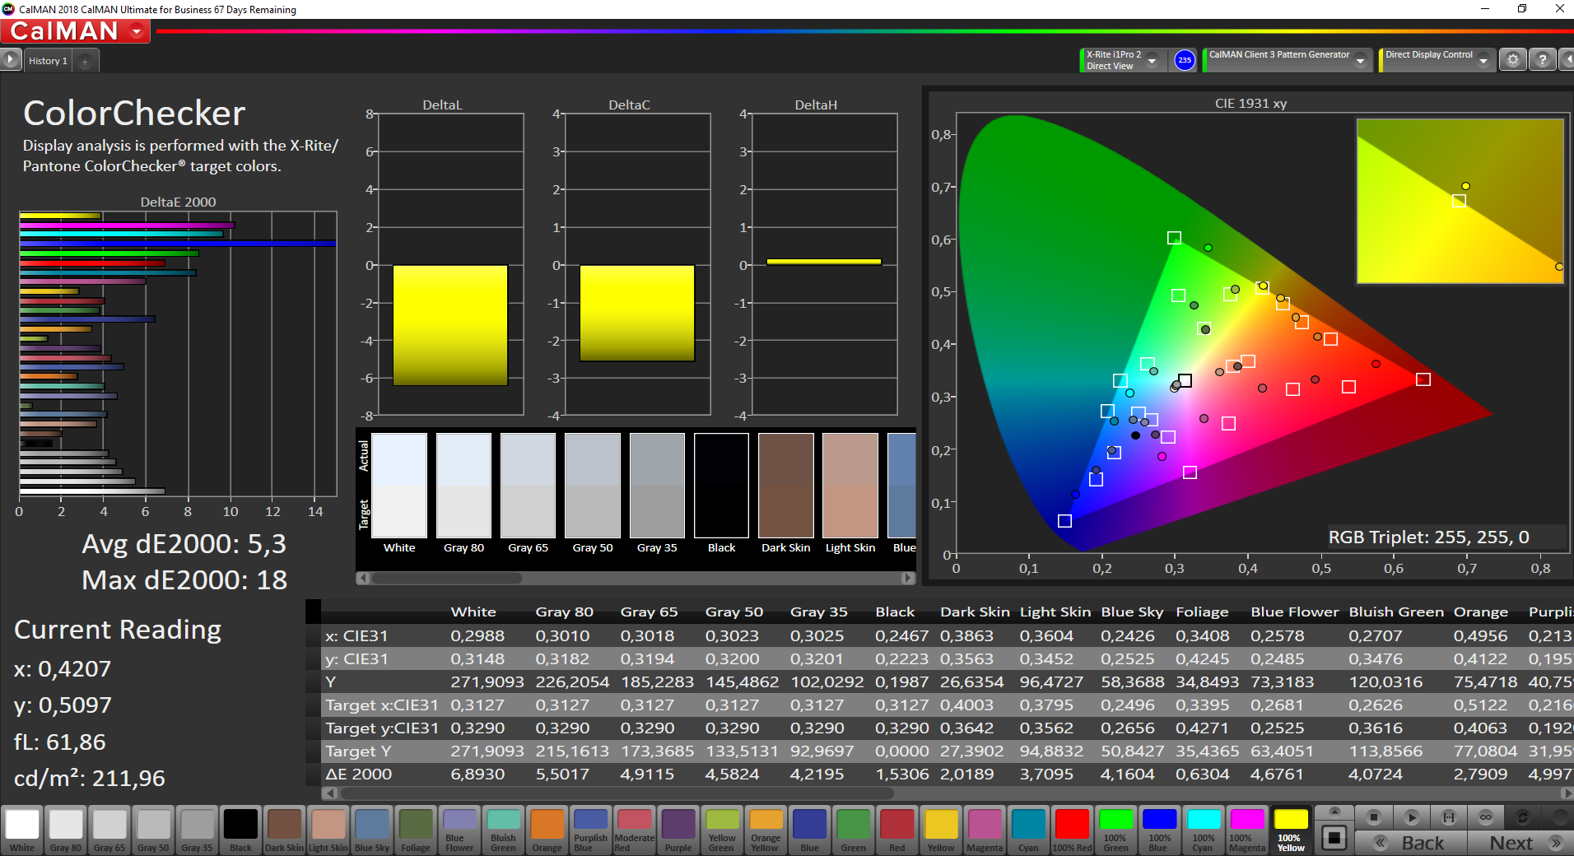1574x856 pixels.
Task: Switch to the History 1 tab
Action: 48,61
